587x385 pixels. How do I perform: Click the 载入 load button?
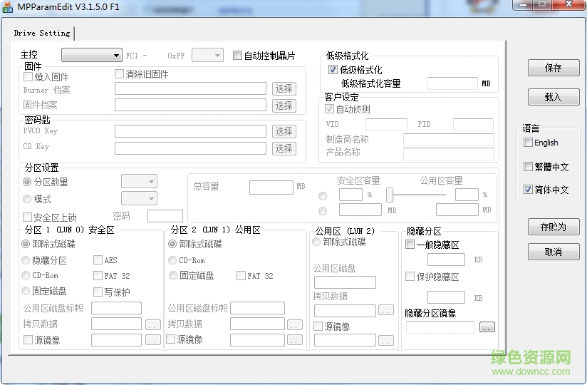coord(554,98)
